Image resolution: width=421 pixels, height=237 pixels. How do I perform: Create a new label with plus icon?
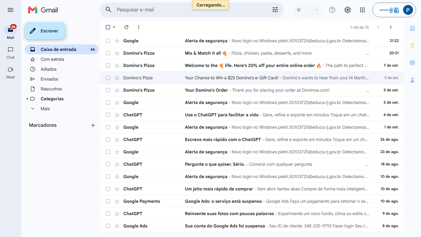pyautogui.click(x=93, y=125)
